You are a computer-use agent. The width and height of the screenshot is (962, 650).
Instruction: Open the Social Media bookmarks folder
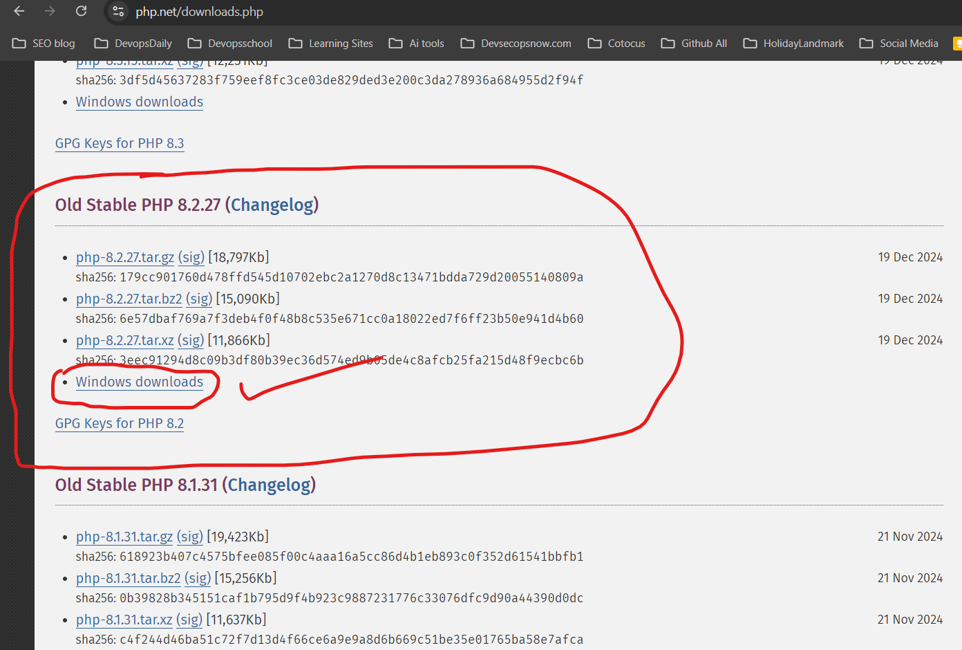898,43
